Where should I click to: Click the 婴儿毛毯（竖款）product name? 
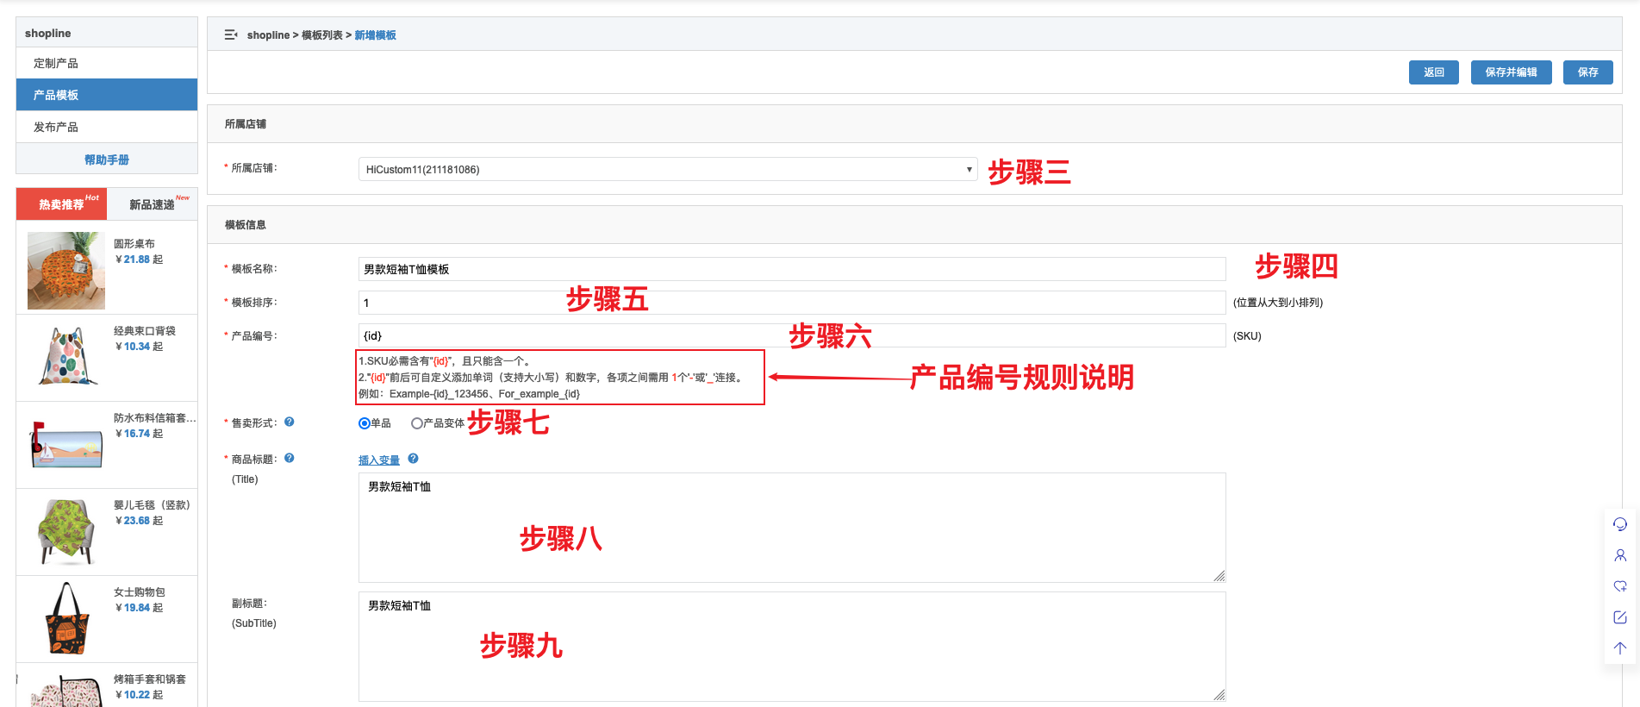tap(152, 505)
